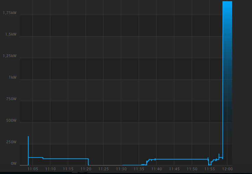Click the 11:30 time axis label
The image size is (252, 174).
click(x=121, y=169)
